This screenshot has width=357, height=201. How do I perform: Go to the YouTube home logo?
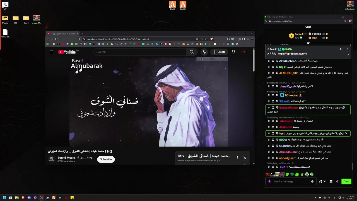[x=67, y=52]
